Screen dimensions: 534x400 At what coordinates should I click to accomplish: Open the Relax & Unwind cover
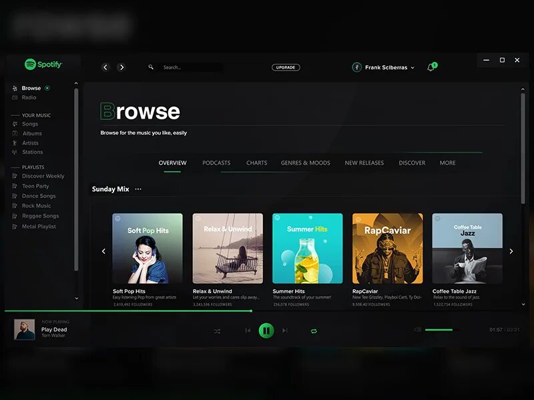pos(228,248)
